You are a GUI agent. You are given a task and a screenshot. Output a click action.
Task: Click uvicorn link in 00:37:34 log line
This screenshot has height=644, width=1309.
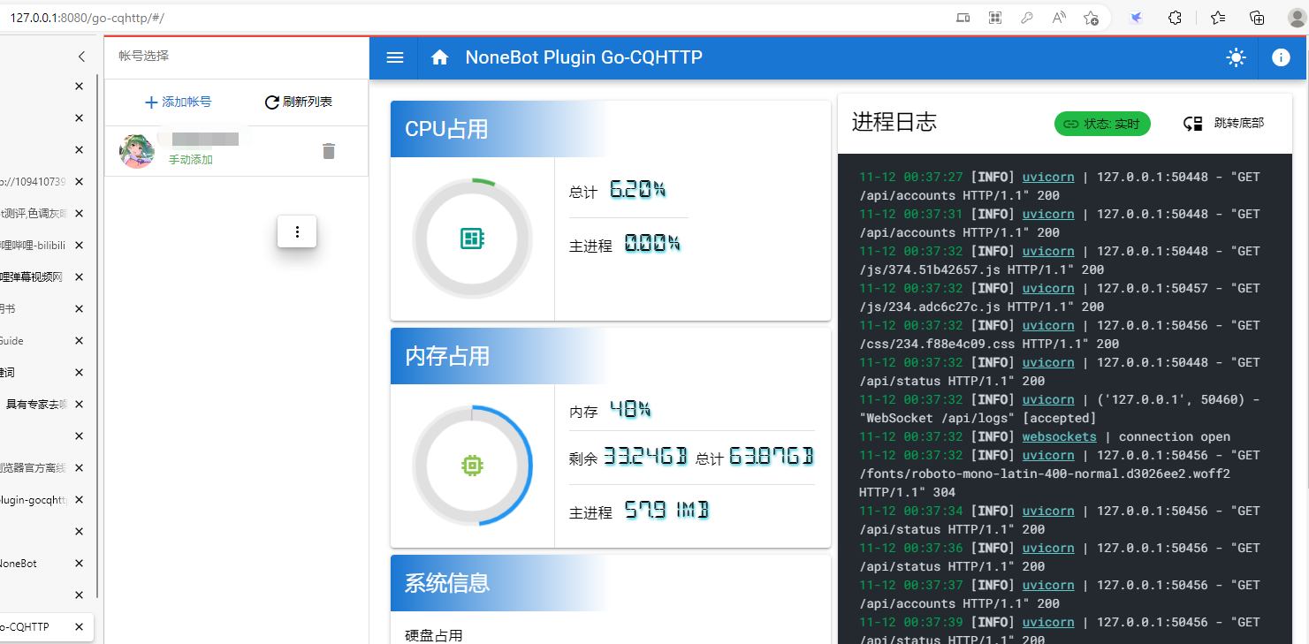(1048, 511)
